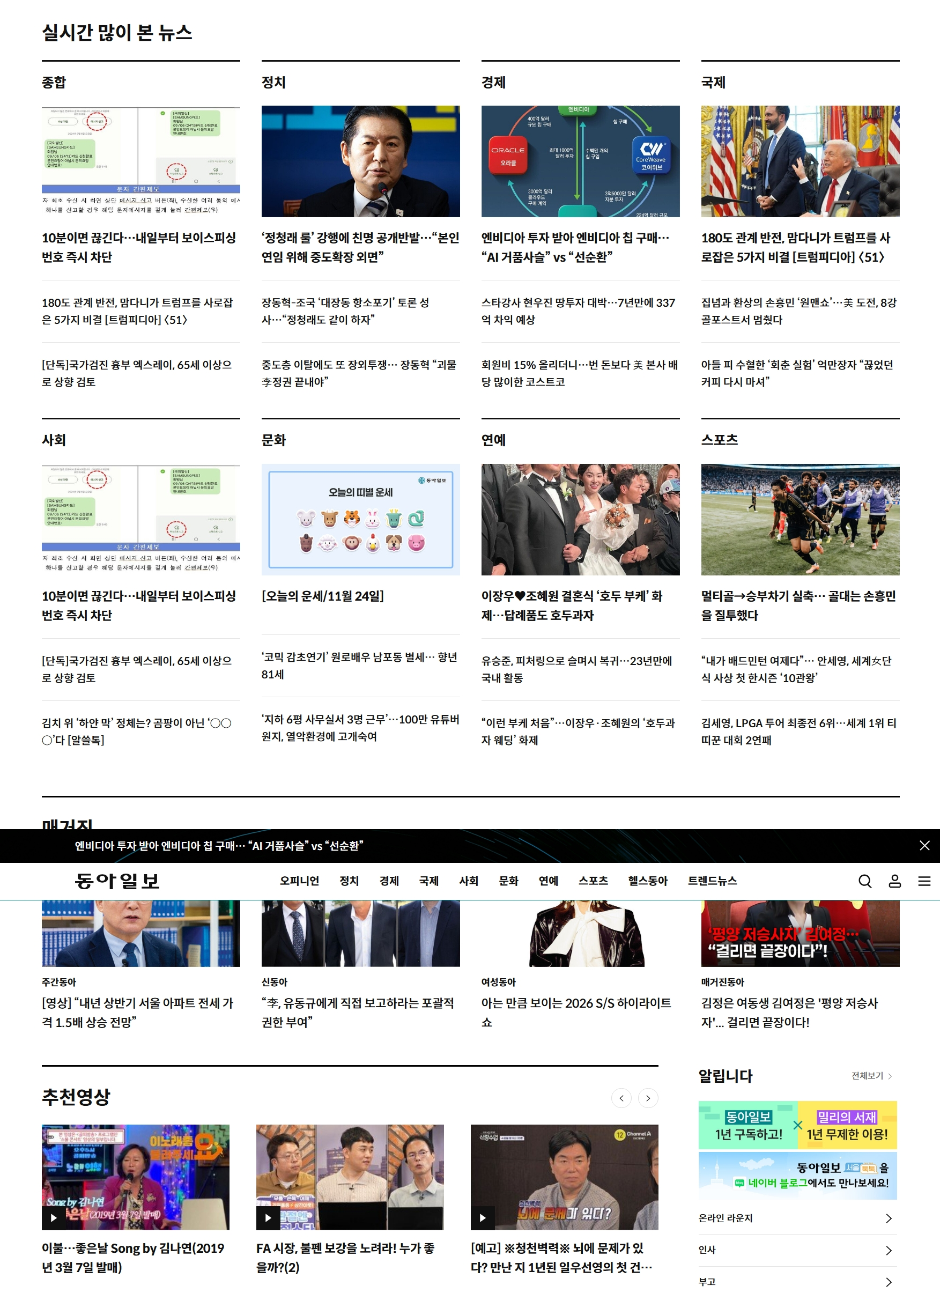Open the 유승준 피처링 복귀 headline
940x1293 pixels.
pyautogui.click(x=576, y=669)
